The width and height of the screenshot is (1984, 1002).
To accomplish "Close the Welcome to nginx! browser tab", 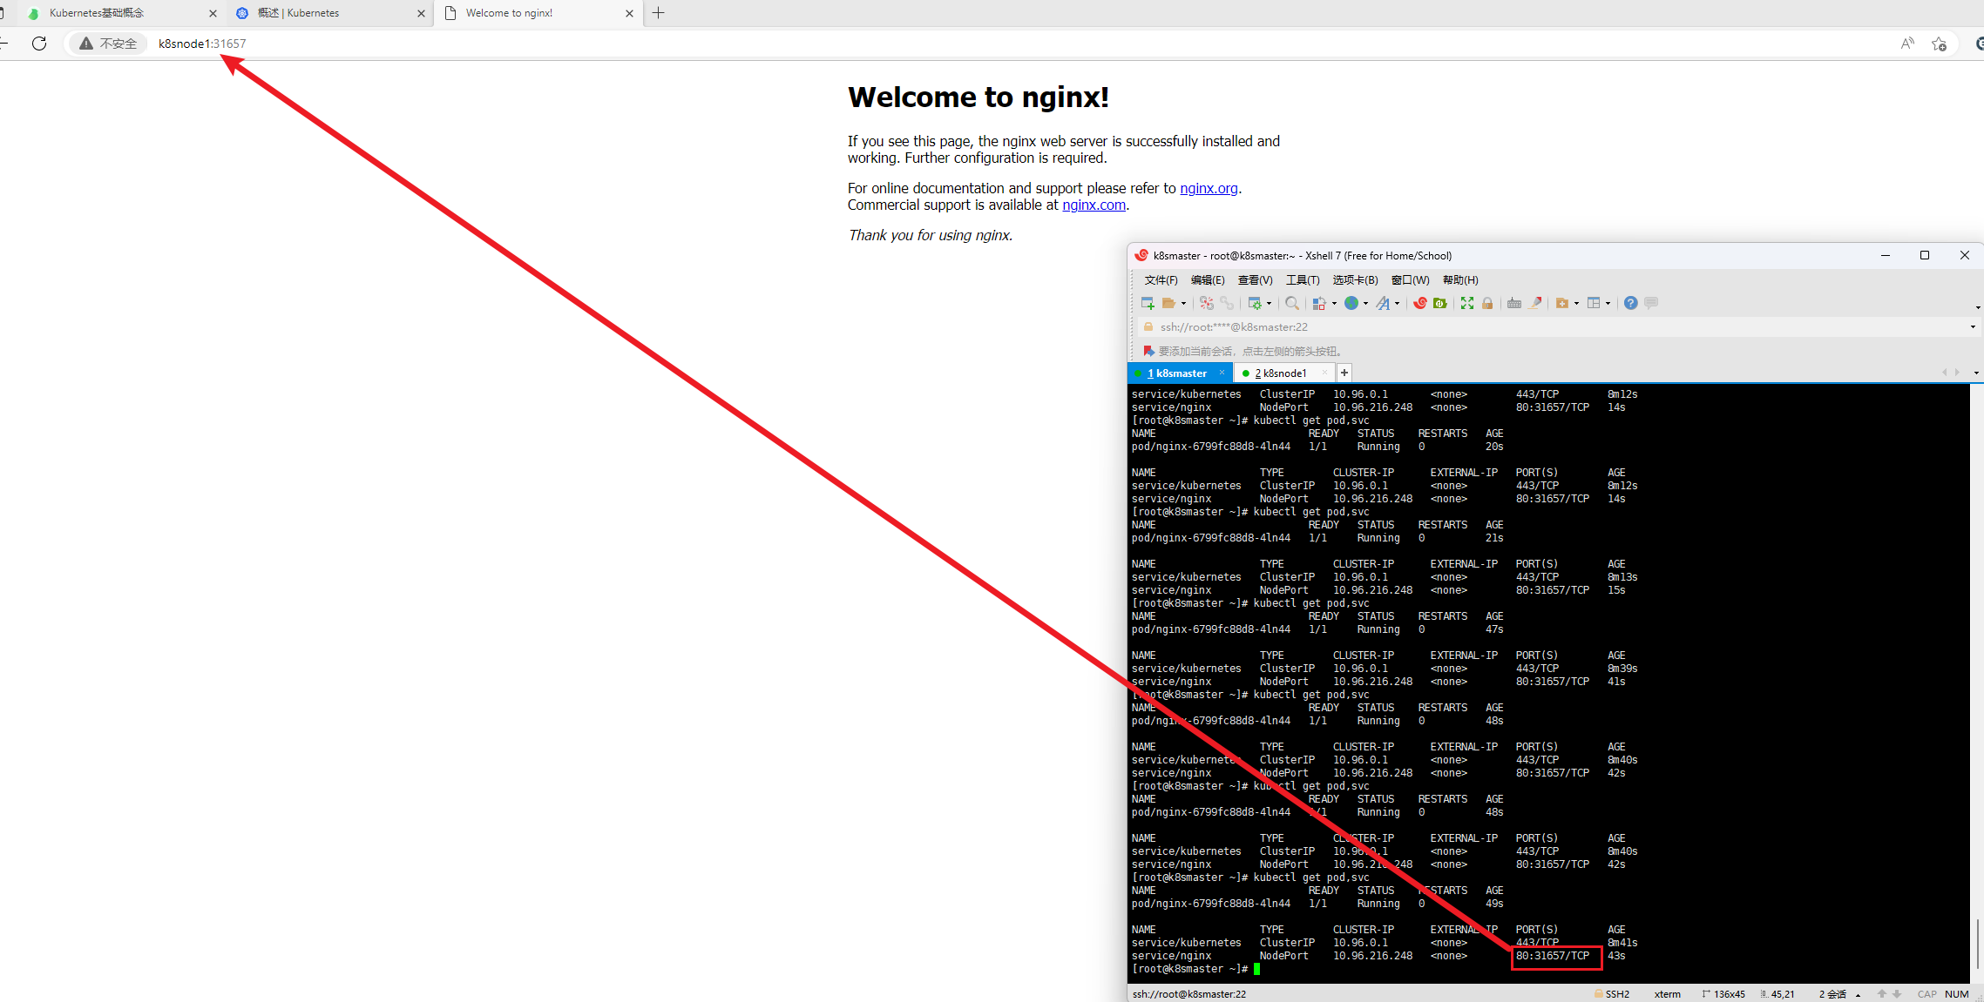I will click(x=629, y=13).
